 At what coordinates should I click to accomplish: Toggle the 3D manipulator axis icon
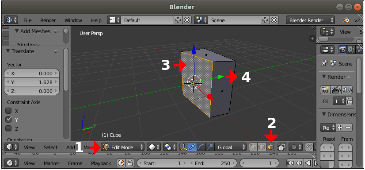184,147
